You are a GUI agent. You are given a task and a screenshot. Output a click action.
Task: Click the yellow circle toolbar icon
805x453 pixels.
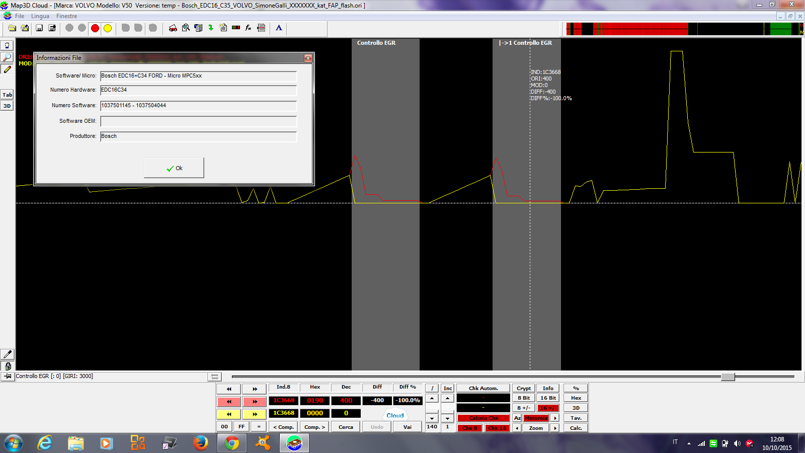(108, 28)
